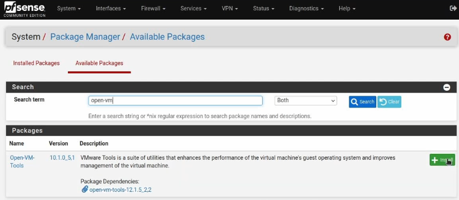Expand the Services menu

coord(194,9)
